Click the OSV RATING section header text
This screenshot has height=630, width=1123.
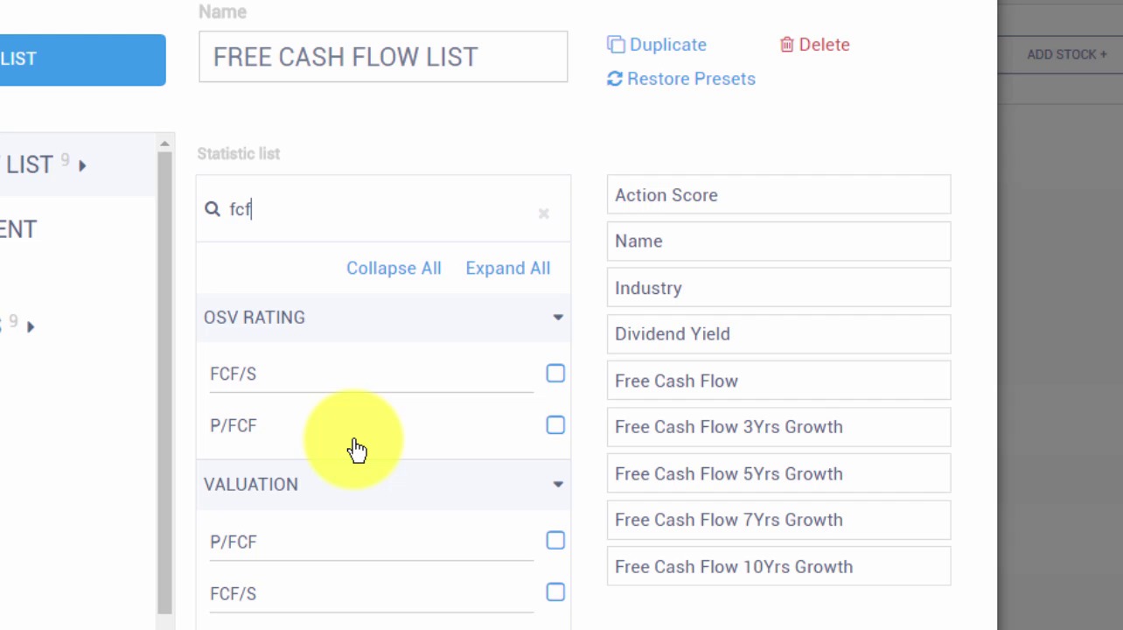click(255, 318)
